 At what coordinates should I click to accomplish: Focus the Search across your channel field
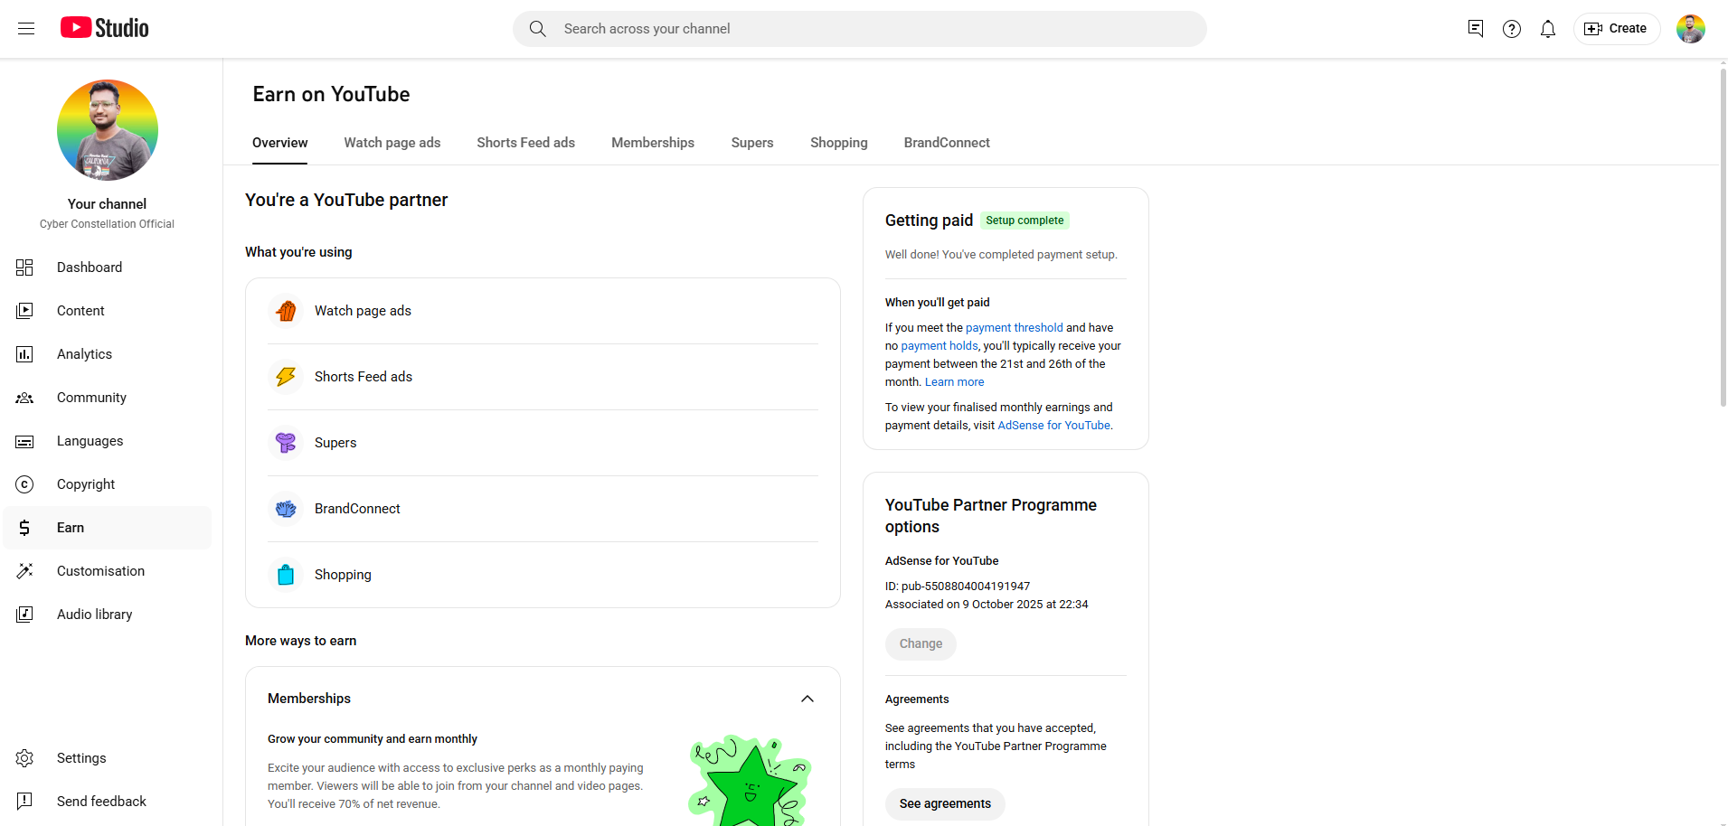click(859, 29)
